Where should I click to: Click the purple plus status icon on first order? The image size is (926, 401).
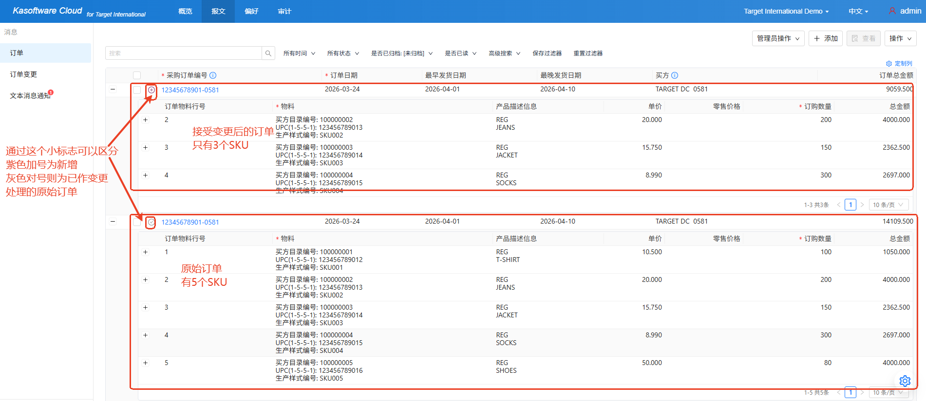151,90
